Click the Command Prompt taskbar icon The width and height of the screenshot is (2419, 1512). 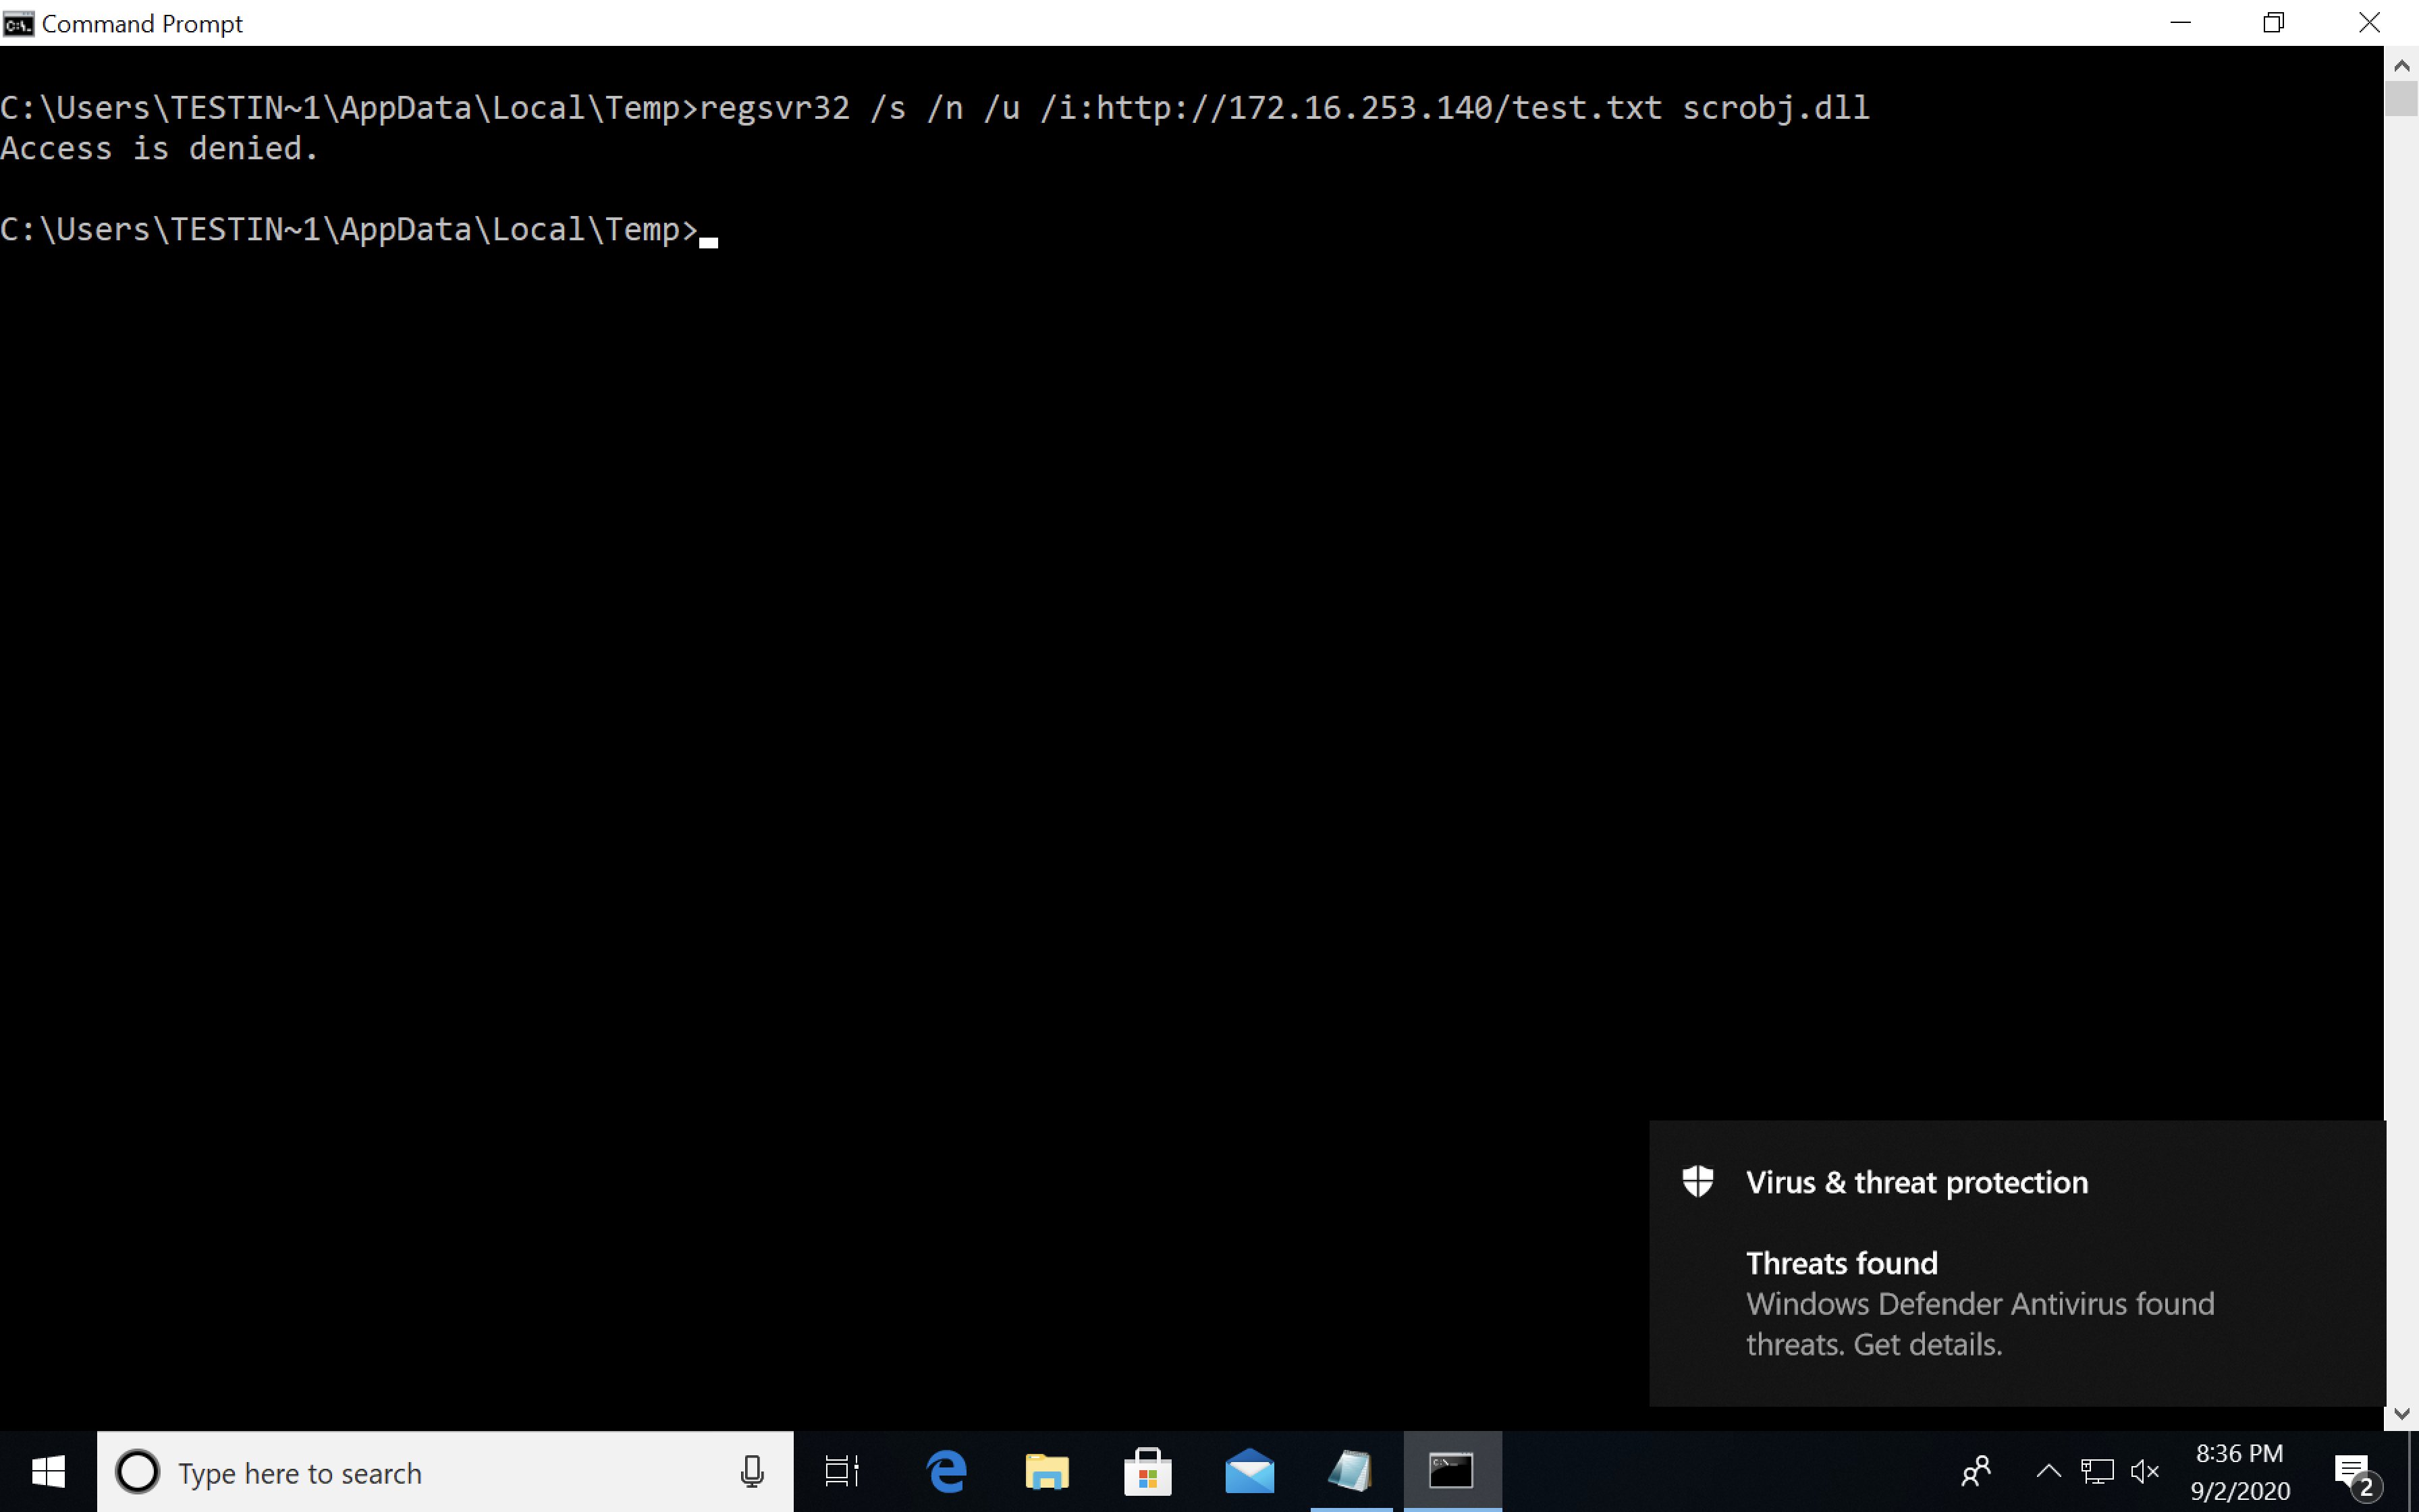tap(1451, 1472)
